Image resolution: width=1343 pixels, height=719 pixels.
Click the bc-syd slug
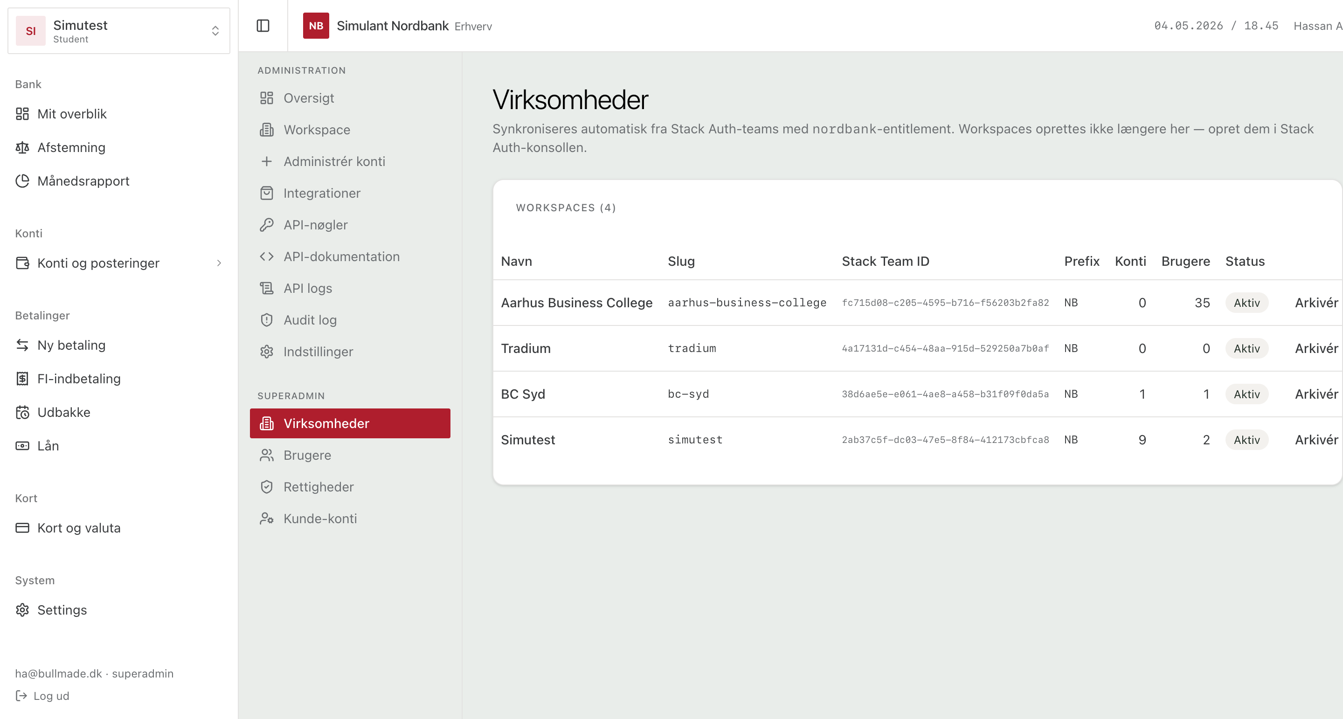(x=688, y=394)
